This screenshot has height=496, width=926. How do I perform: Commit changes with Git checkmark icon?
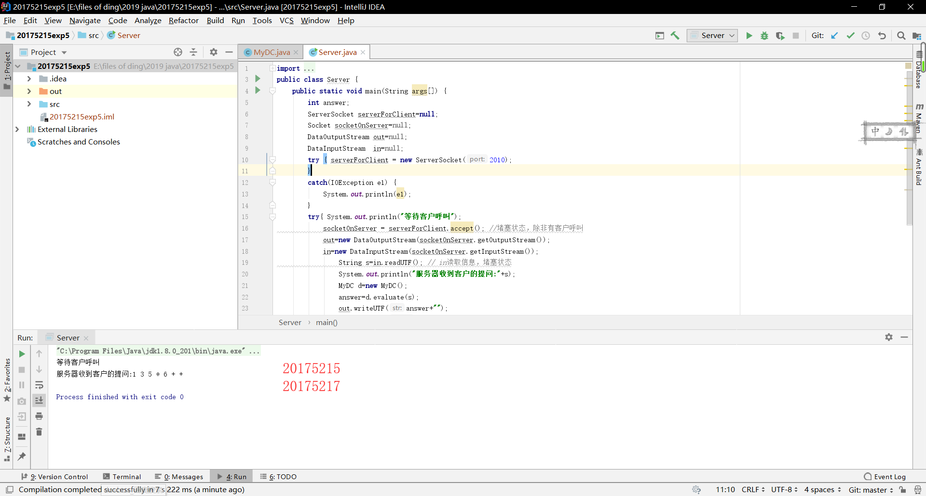850,36
